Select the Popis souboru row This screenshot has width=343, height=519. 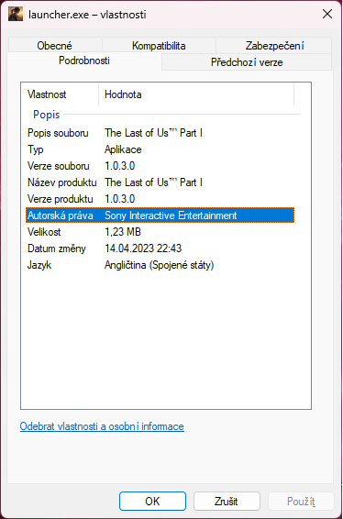[x=160, y=133]
